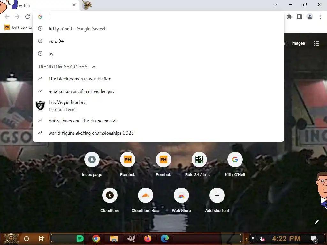The height and width of the screenshot is (245, 327).
Task: Open the GitHub bookmark in bookmarks bar
Action: (x=18, y=27)
